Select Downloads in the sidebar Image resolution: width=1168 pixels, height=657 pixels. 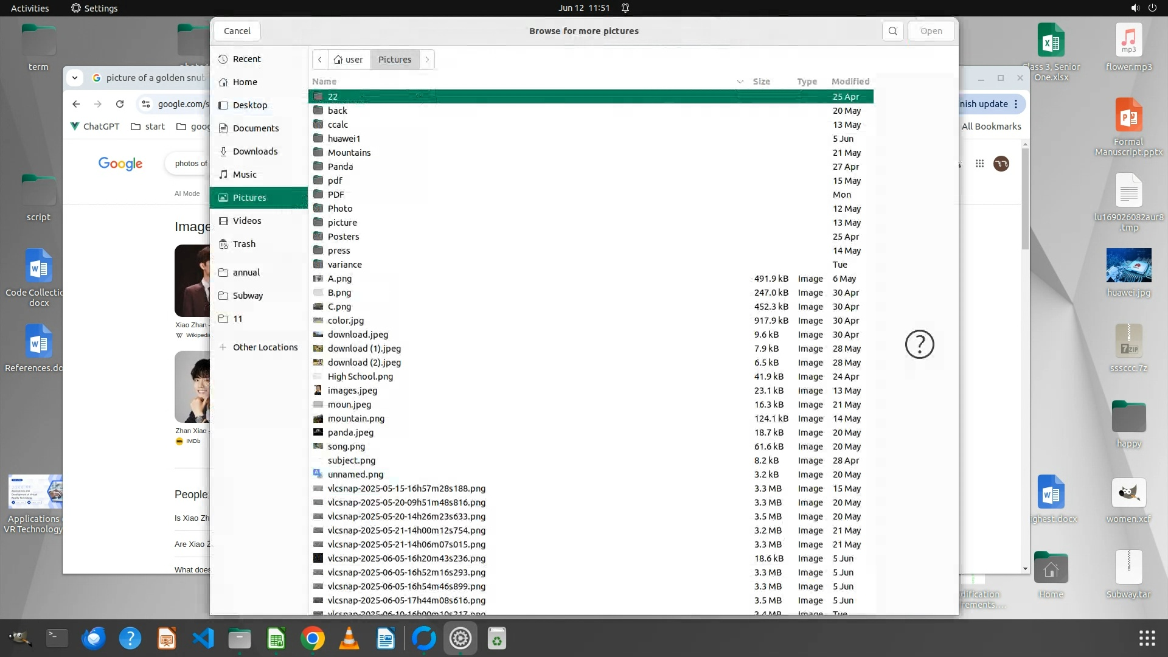coord(255,151)
